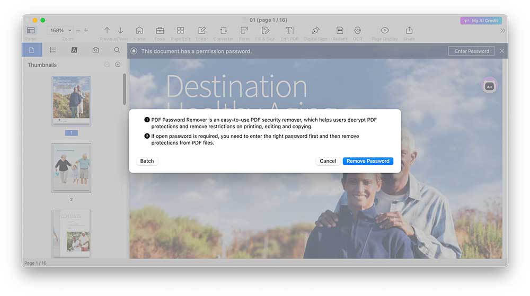The height and width of the screenshot is (296, 530).
Task: Open My AI Credit button
Action: [481, 21]
